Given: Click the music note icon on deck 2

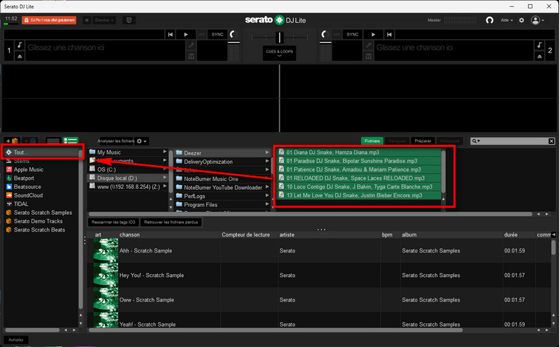Looking at the screenshot, I should [539, 45].
